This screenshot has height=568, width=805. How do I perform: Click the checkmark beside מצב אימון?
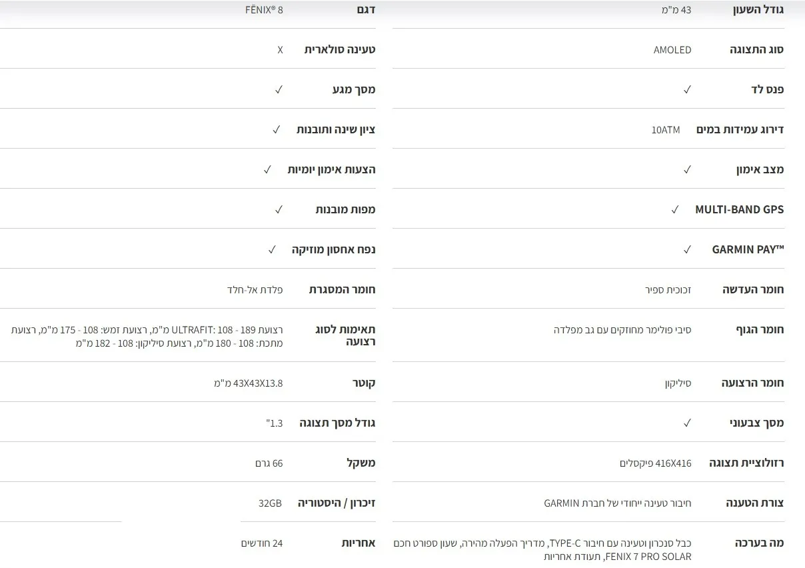tap(687, 169)
